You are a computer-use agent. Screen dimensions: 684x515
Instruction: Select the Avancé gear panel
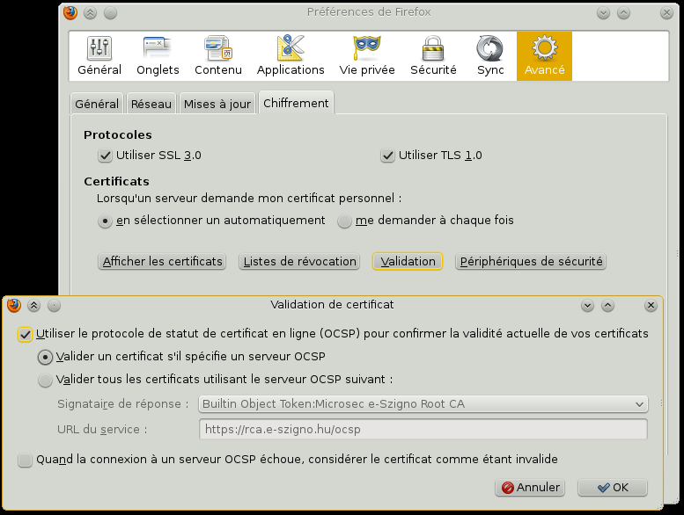click(x=544, y=56)
